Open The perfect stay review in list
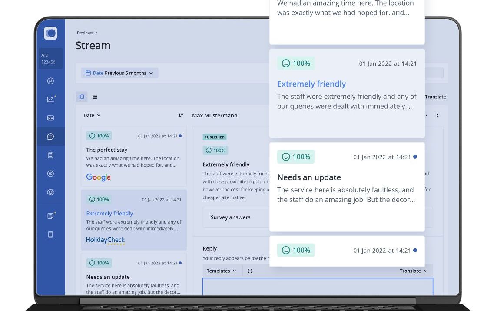 134,156
